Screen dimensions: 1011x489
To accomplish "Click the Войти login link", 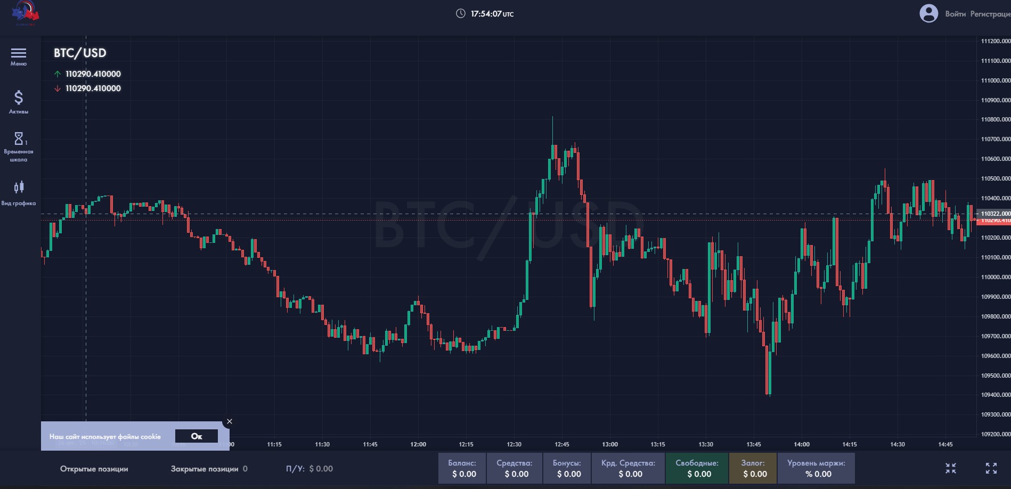I will coord(956,14).
